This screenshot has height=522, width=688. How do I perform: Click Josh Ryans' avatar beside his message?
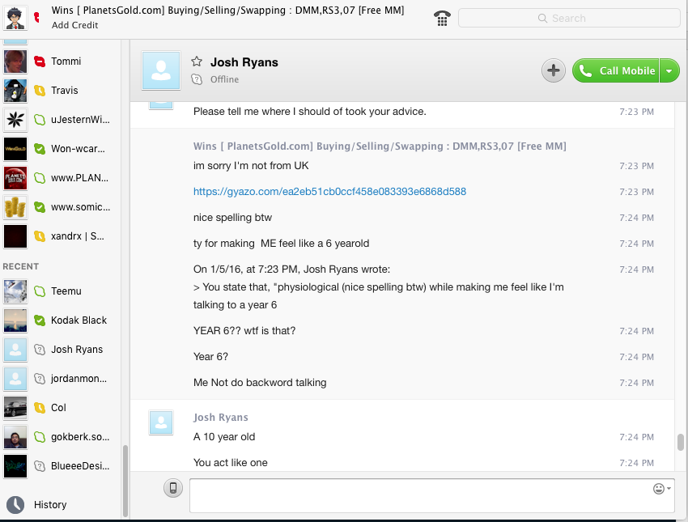(x=161, y=422)
